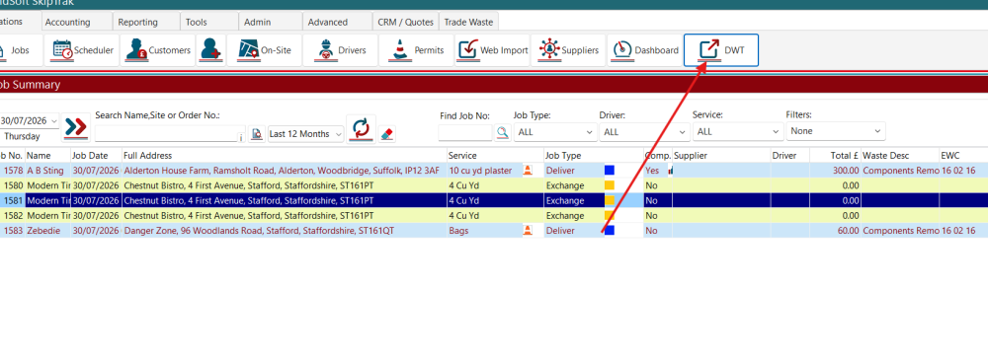This screenshot has width=988, height=360.
Task: Open the Scheduler
Action: [x=82, y=50]
